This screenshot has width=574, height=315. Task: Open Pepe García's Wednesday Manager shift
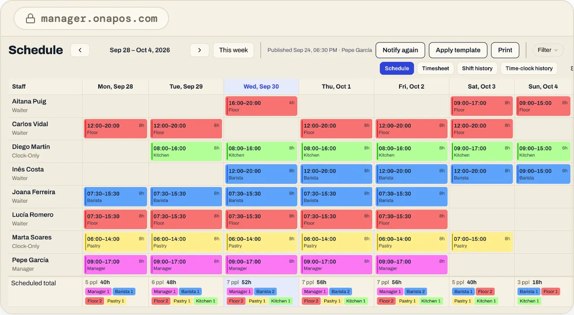[x=261, y=265]
